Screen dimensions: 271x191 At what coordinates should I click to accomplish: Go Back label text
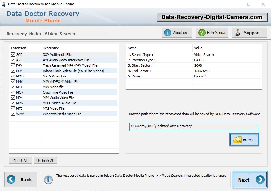(26, 180)
